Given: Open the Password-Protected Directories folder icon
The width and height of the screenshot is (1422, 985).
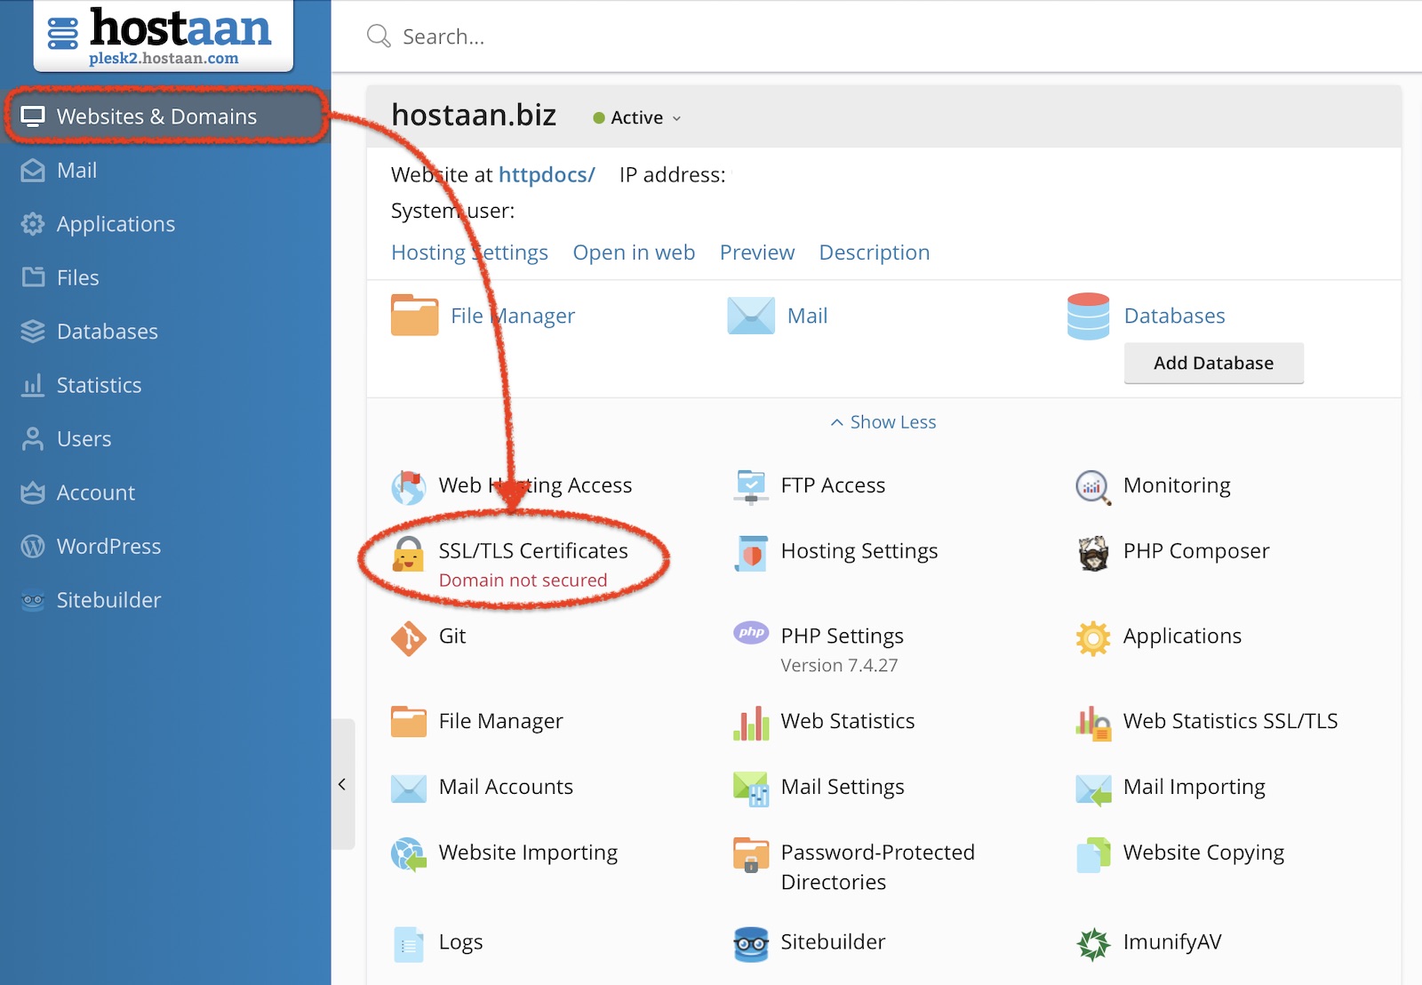Looking at the screenshot, I should click(x=751, y=854).
